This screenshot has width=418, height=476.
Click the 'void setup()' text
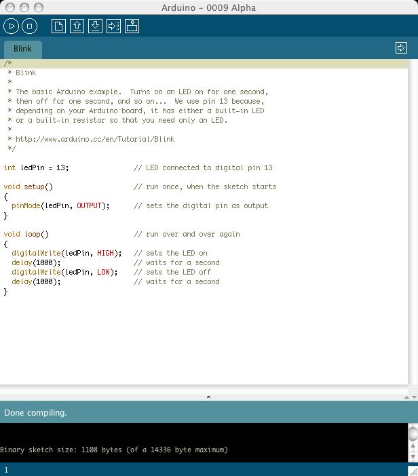[x=28, y=186]
